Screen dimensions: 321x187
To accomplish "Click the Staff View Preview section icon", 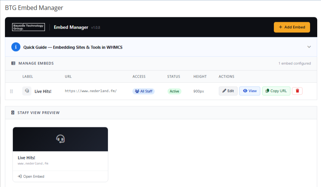I will click(x=13, y=112).
